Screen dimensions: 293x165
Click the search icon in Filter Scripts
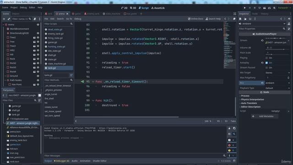[71, 24]
